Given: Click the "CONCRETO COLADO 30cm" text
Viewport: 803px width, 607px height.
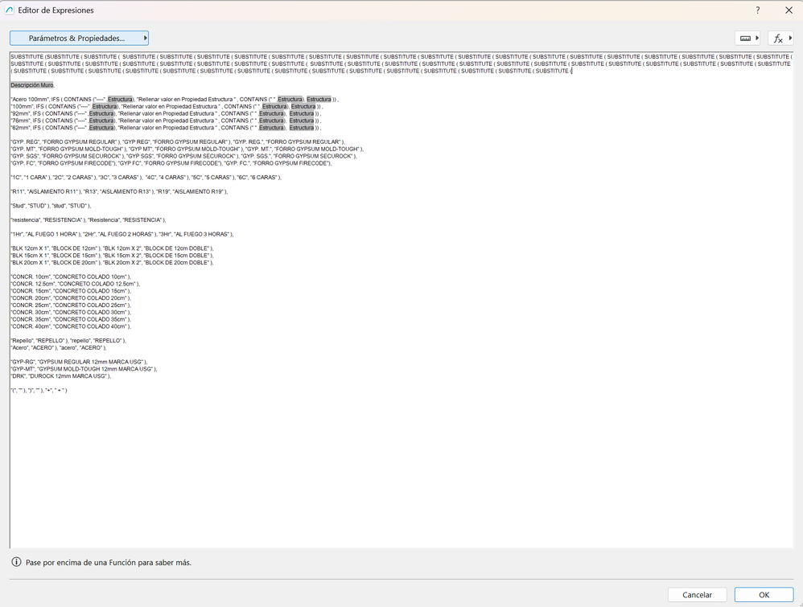Looking at the screenshot, I should pyautogui.click(x=90, y=312).
